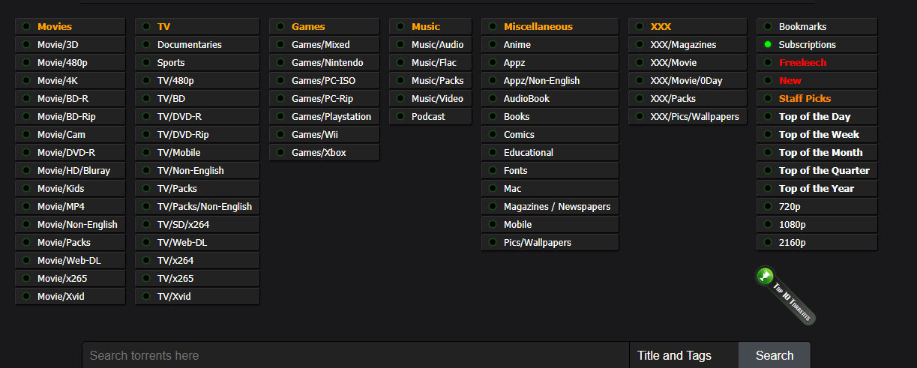Select the Movie/HD/Bluray category

coord(73,171)
